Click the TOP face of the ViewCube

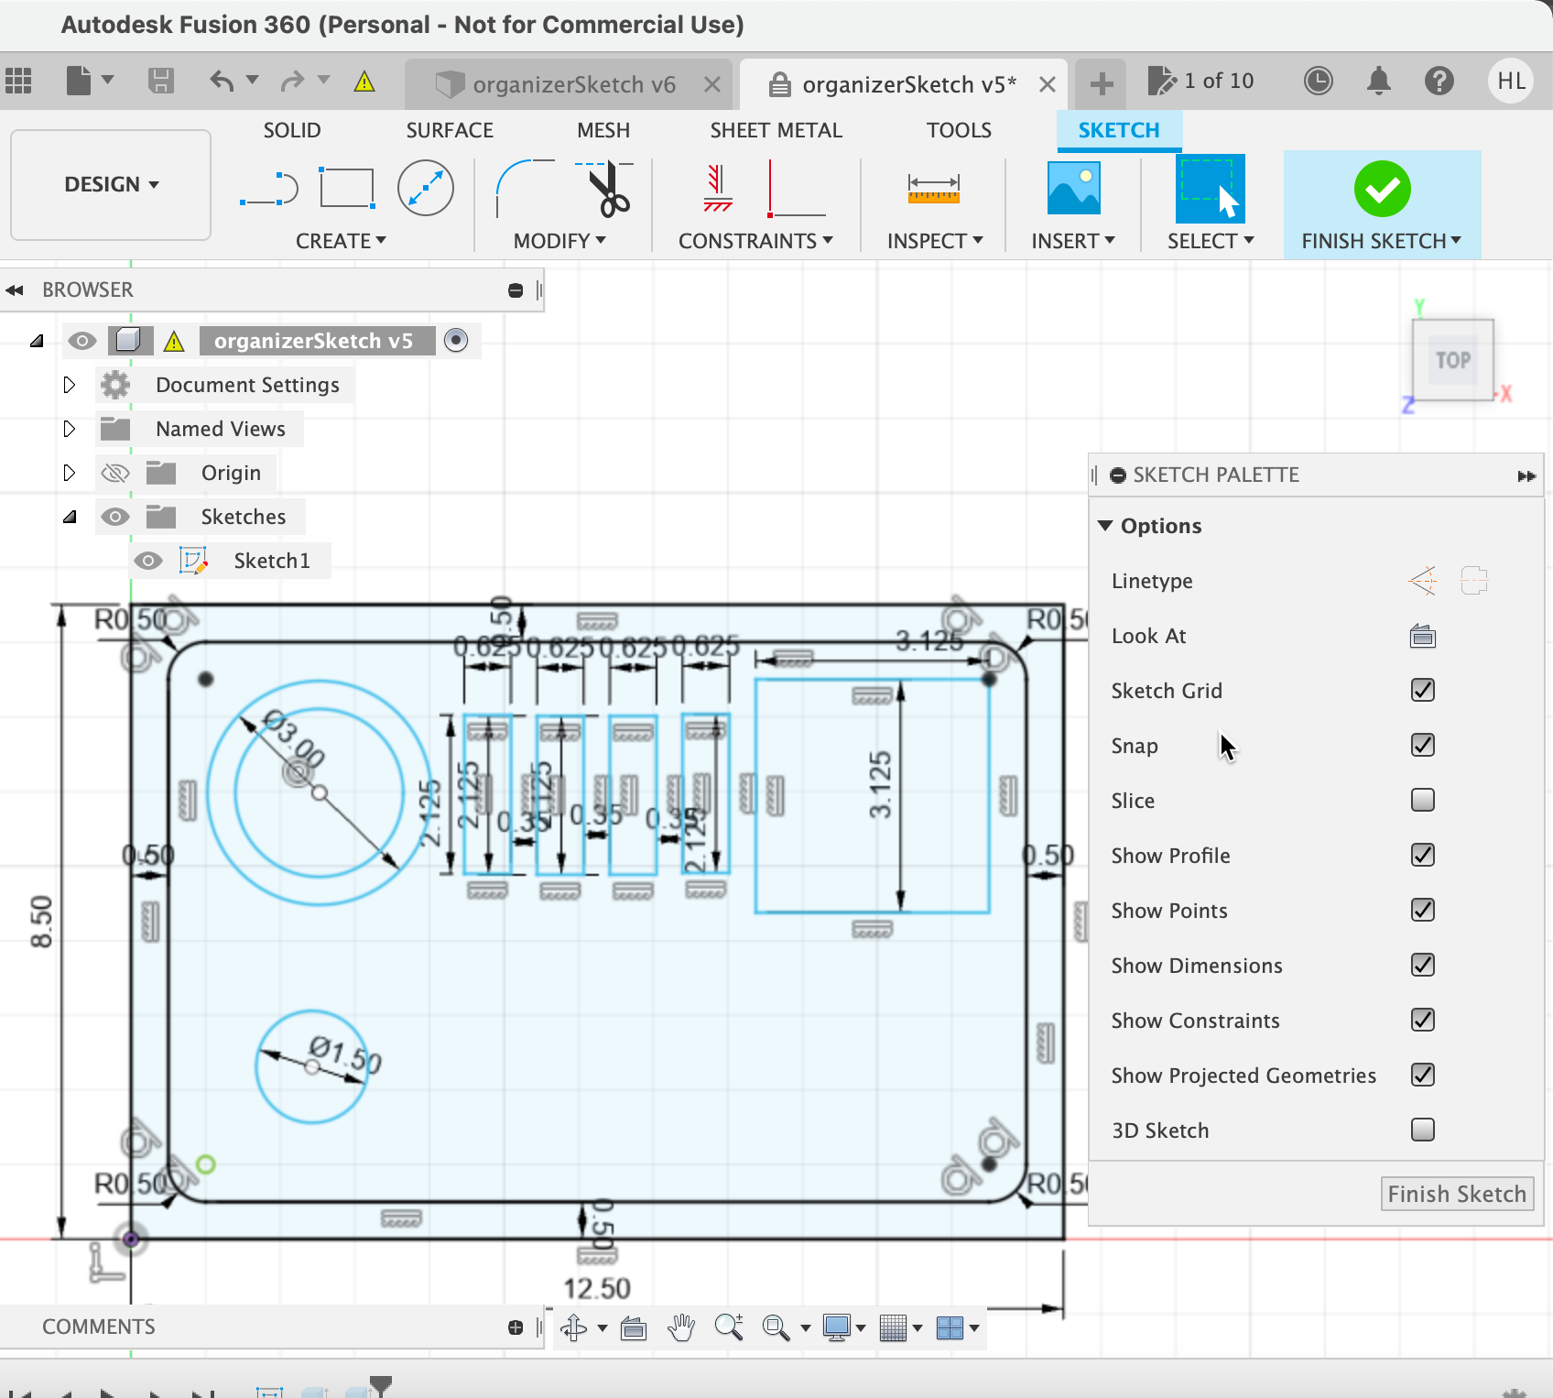tap(1452, 360)
